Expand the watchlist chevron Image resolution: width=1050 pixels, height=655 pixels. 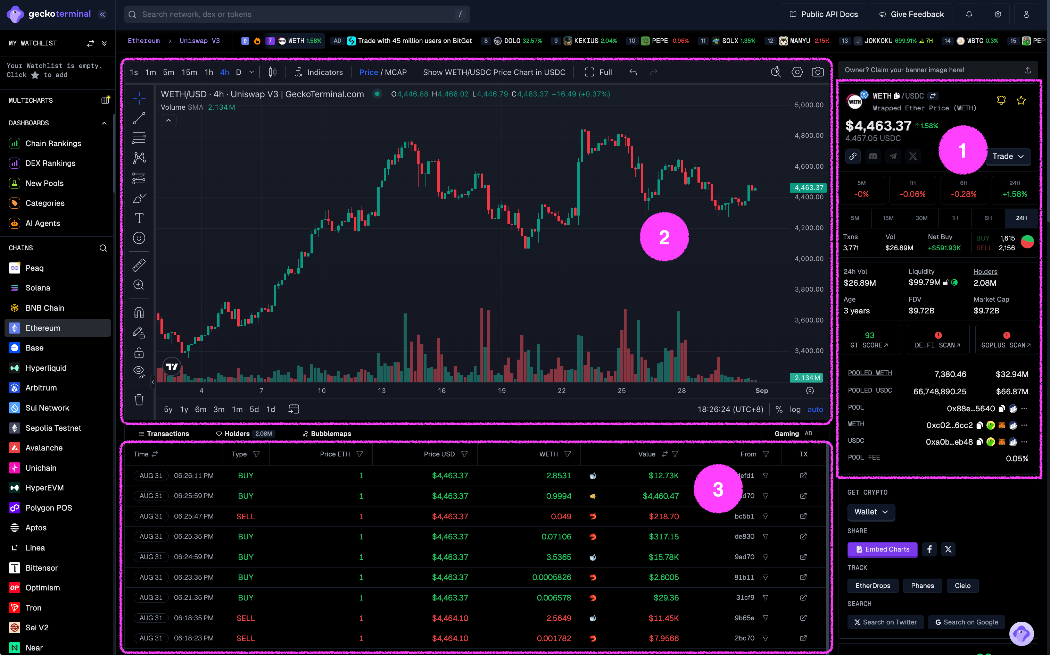[x=105, y=43]
